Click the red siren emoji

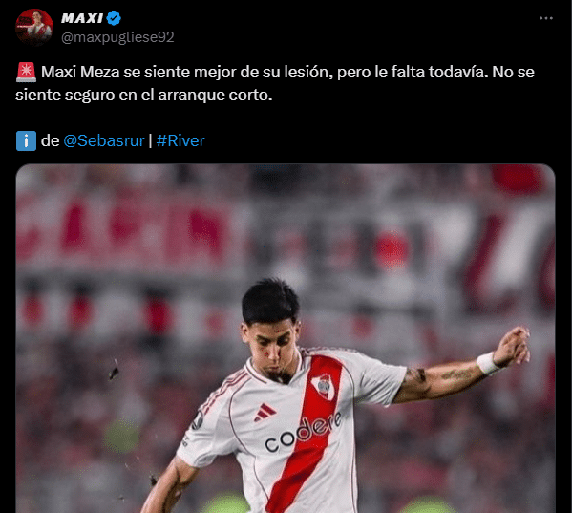26,72
